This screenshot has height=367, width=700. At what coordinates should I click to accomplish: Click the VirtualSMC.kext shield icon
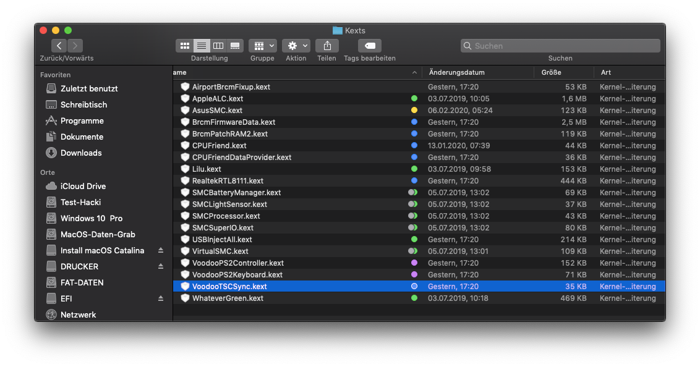(185, 251)
